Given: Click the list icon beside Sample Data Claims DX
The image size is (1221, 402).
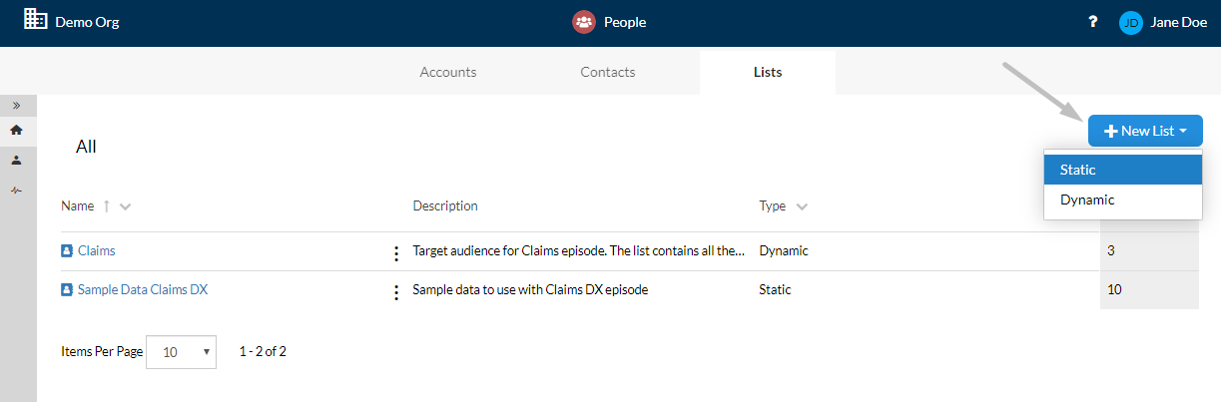Looking at the screenshot, I should [x=67, y=290].
